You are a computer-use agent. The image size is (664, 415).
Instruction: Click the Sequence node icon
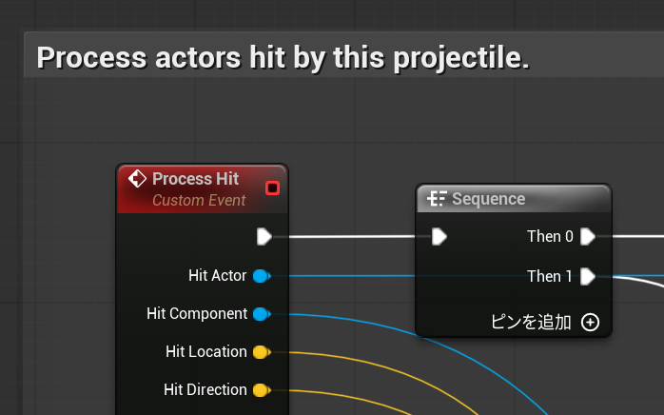(x=437, y=199)
